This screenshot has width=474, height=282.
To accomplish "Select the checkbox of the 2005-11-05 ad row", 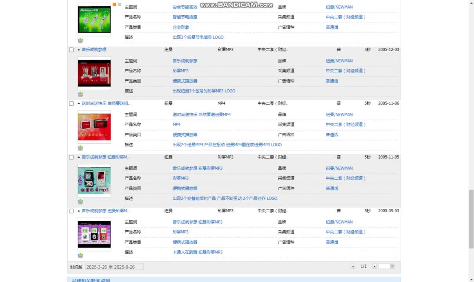I will [x=71, y=157].
